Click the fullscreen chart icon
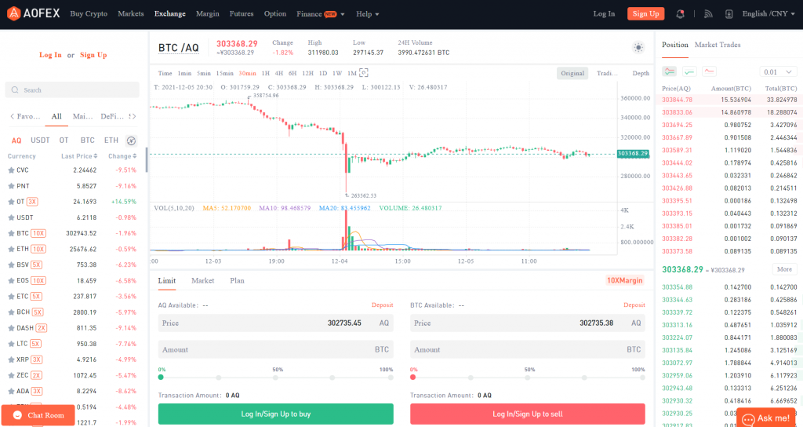 tap(364, 73)
